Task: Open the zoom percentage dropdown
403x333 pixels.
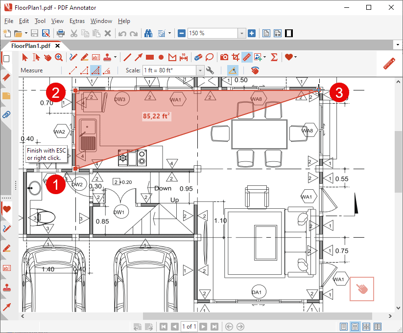Action: [x=242, y=33]
